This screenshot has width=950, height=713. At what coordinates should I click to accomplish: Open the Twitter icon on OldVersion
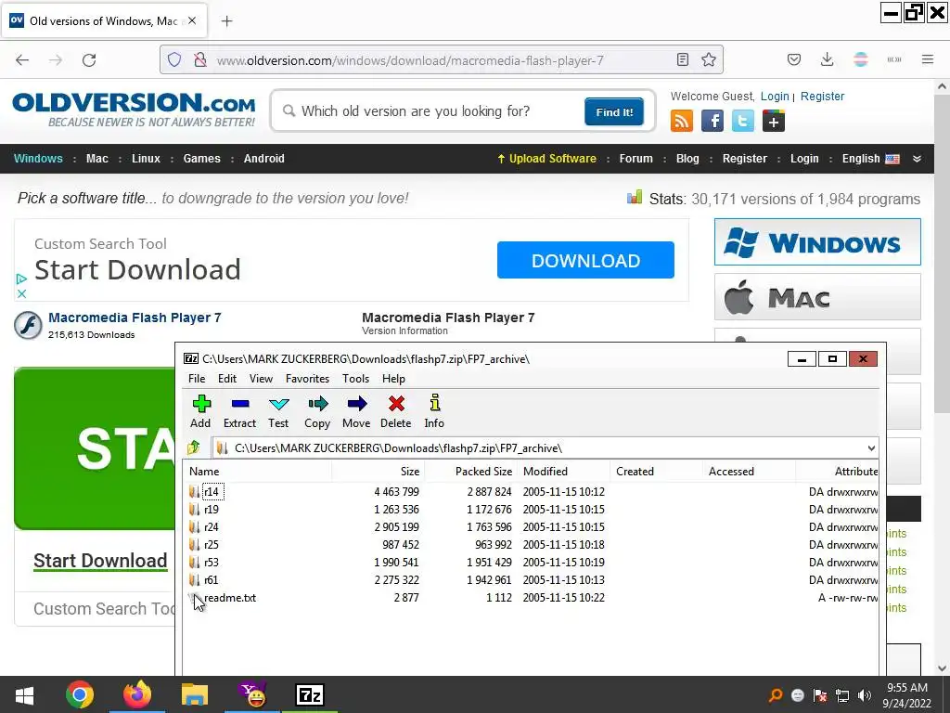(x=743, y=121)
